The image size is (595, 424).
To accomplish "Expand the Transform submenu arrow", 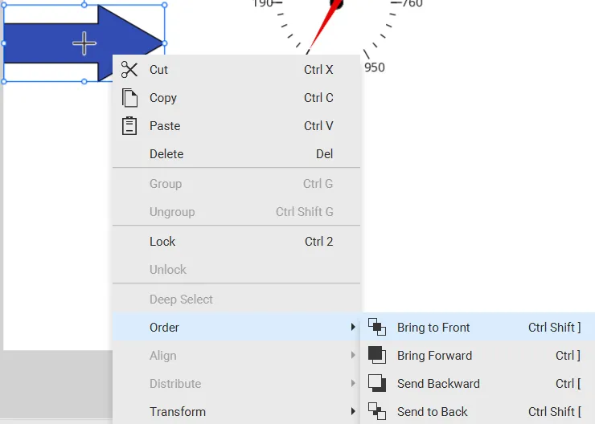I will click(353, 412).
